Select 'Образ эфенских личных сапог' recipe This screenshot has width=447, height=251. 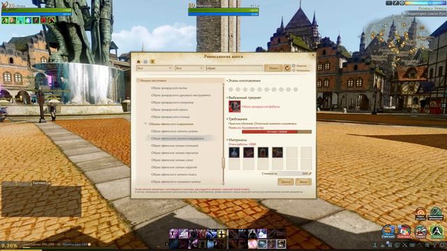(x=173, y=160)
